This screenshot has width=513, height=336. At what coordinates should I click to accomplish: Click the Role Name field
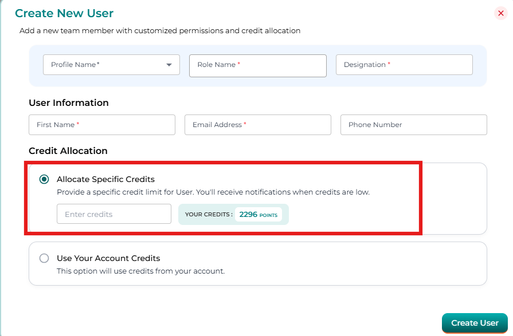coord(257,65)
